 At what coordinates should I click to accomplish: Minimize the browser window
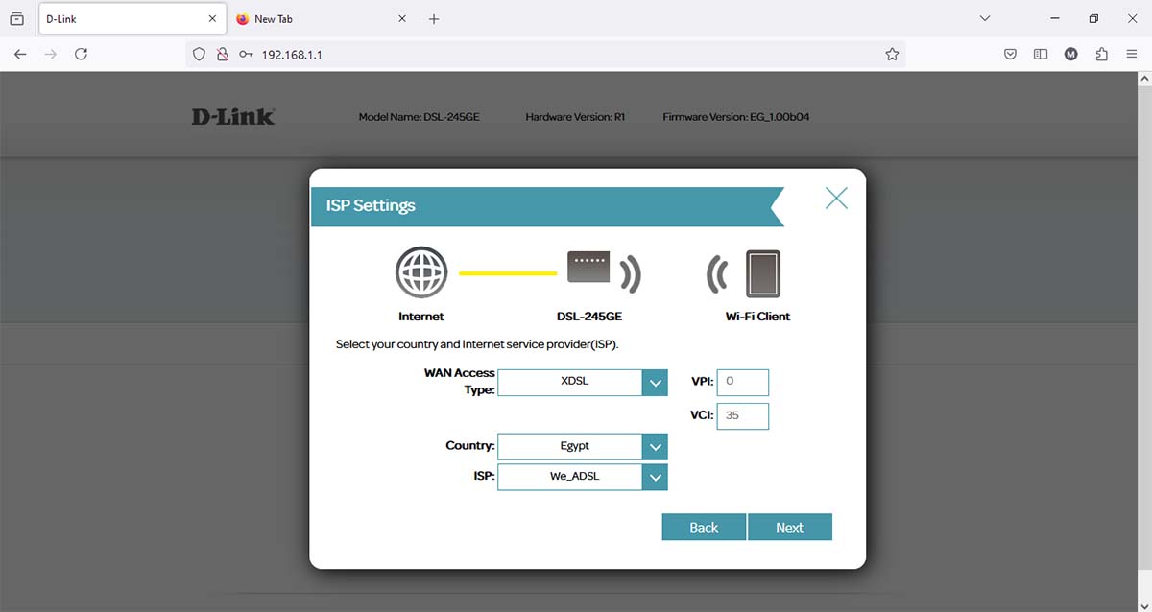pos(1055,19)
